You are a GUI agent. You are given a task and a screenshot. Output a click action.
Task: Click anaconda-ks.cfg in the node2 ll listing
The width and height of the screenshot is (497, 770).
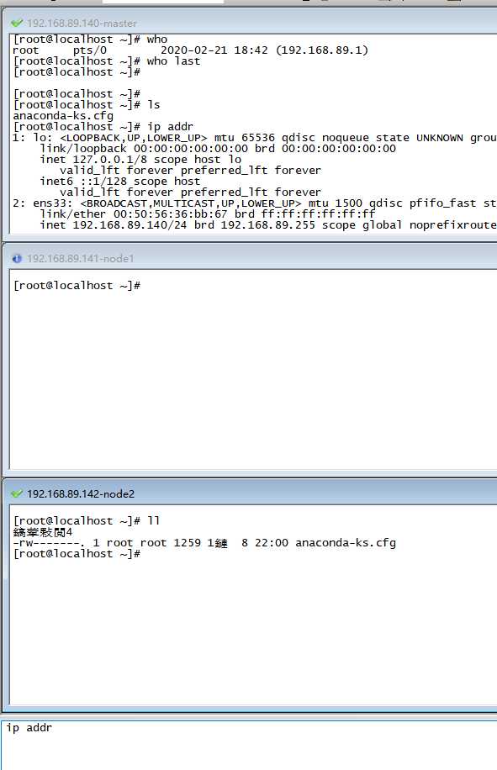346,543
